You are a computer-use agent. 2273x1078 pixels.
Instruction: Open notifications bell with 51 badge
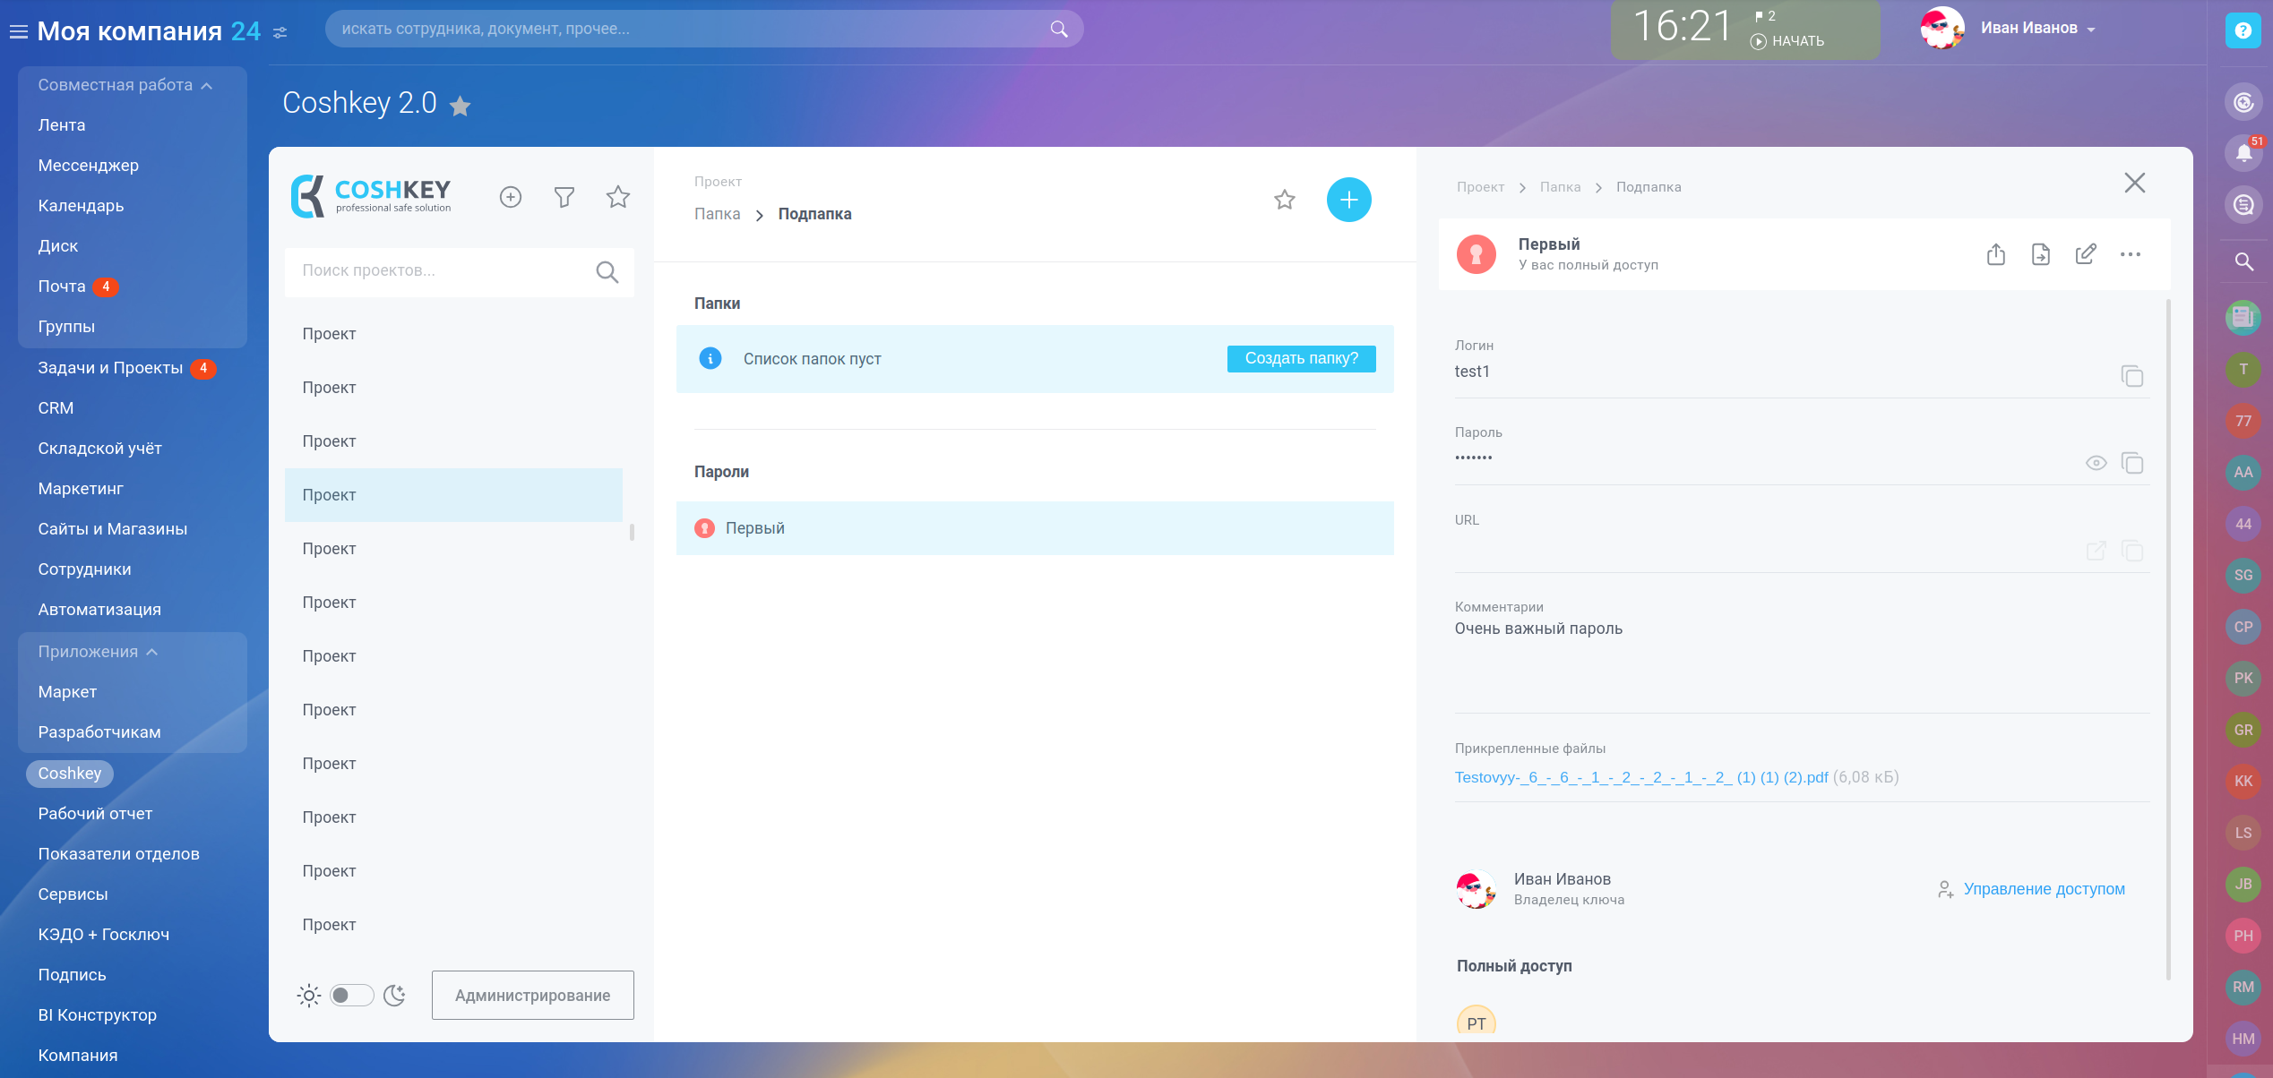[2243, 153]
